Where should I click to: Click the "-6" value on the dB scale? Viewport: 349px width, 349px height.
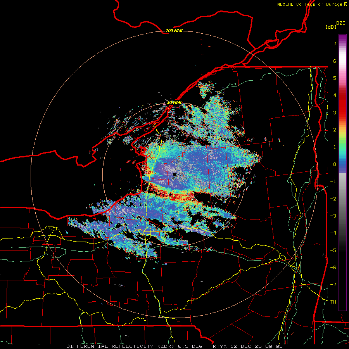coord(333,267)
